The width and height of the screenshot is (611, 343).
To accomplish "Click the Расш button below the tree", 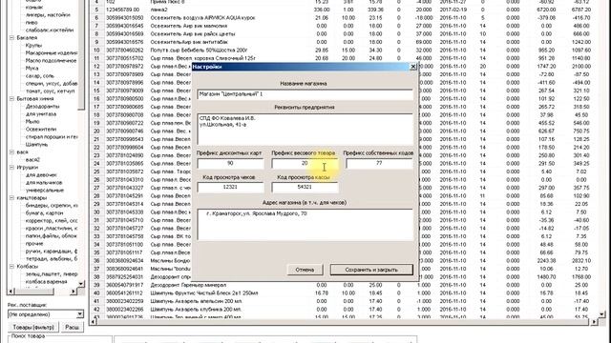I will pyautogui.click(x=73, y=327).
